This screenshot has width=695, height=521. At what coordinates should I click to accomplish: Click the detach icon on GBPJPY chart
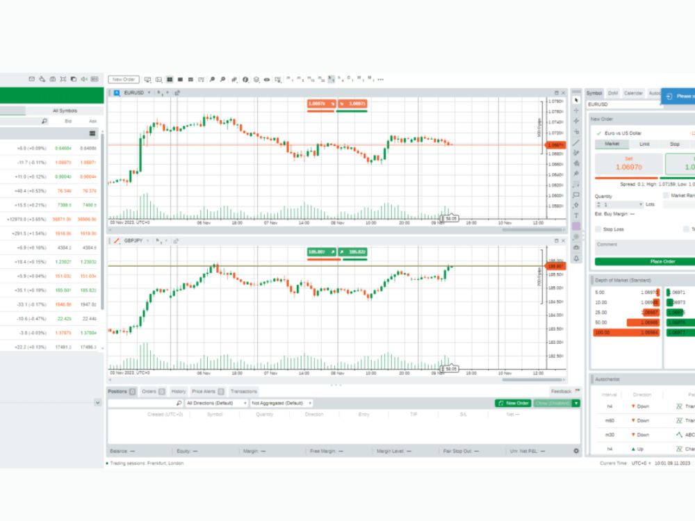pyautogui.click(x=176, y=241)
